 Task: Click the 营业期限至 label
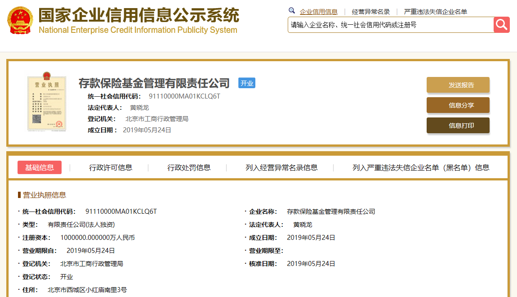(266, 251)
